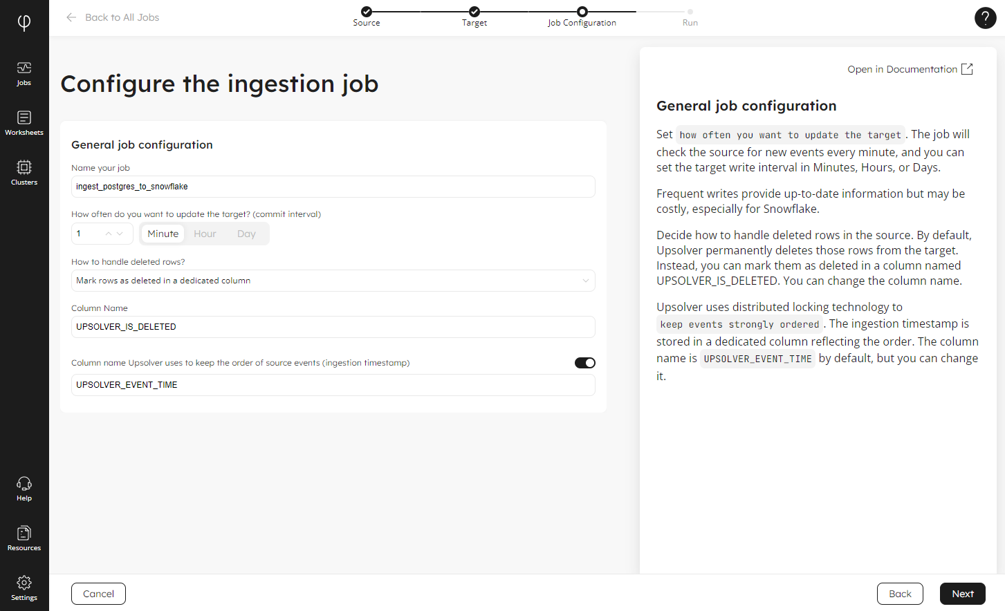Click the question mark help icon
Image resolution: width=1005 pixels, height=611 pixels.
[x=985, y=18]
